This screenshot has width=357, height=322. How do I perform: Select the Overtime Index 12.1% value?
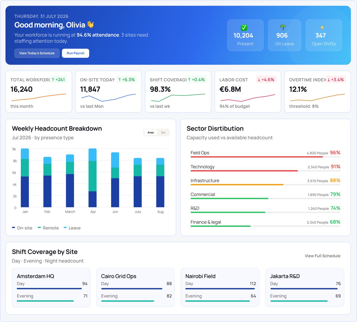coord(298,89)
